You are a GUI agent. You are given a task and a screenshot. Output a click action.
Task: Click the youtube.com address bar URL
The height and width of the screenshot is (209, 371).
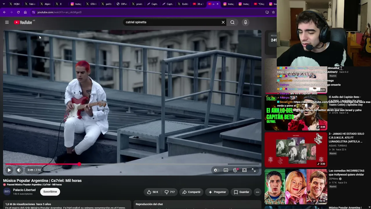(x=59, y=12)
